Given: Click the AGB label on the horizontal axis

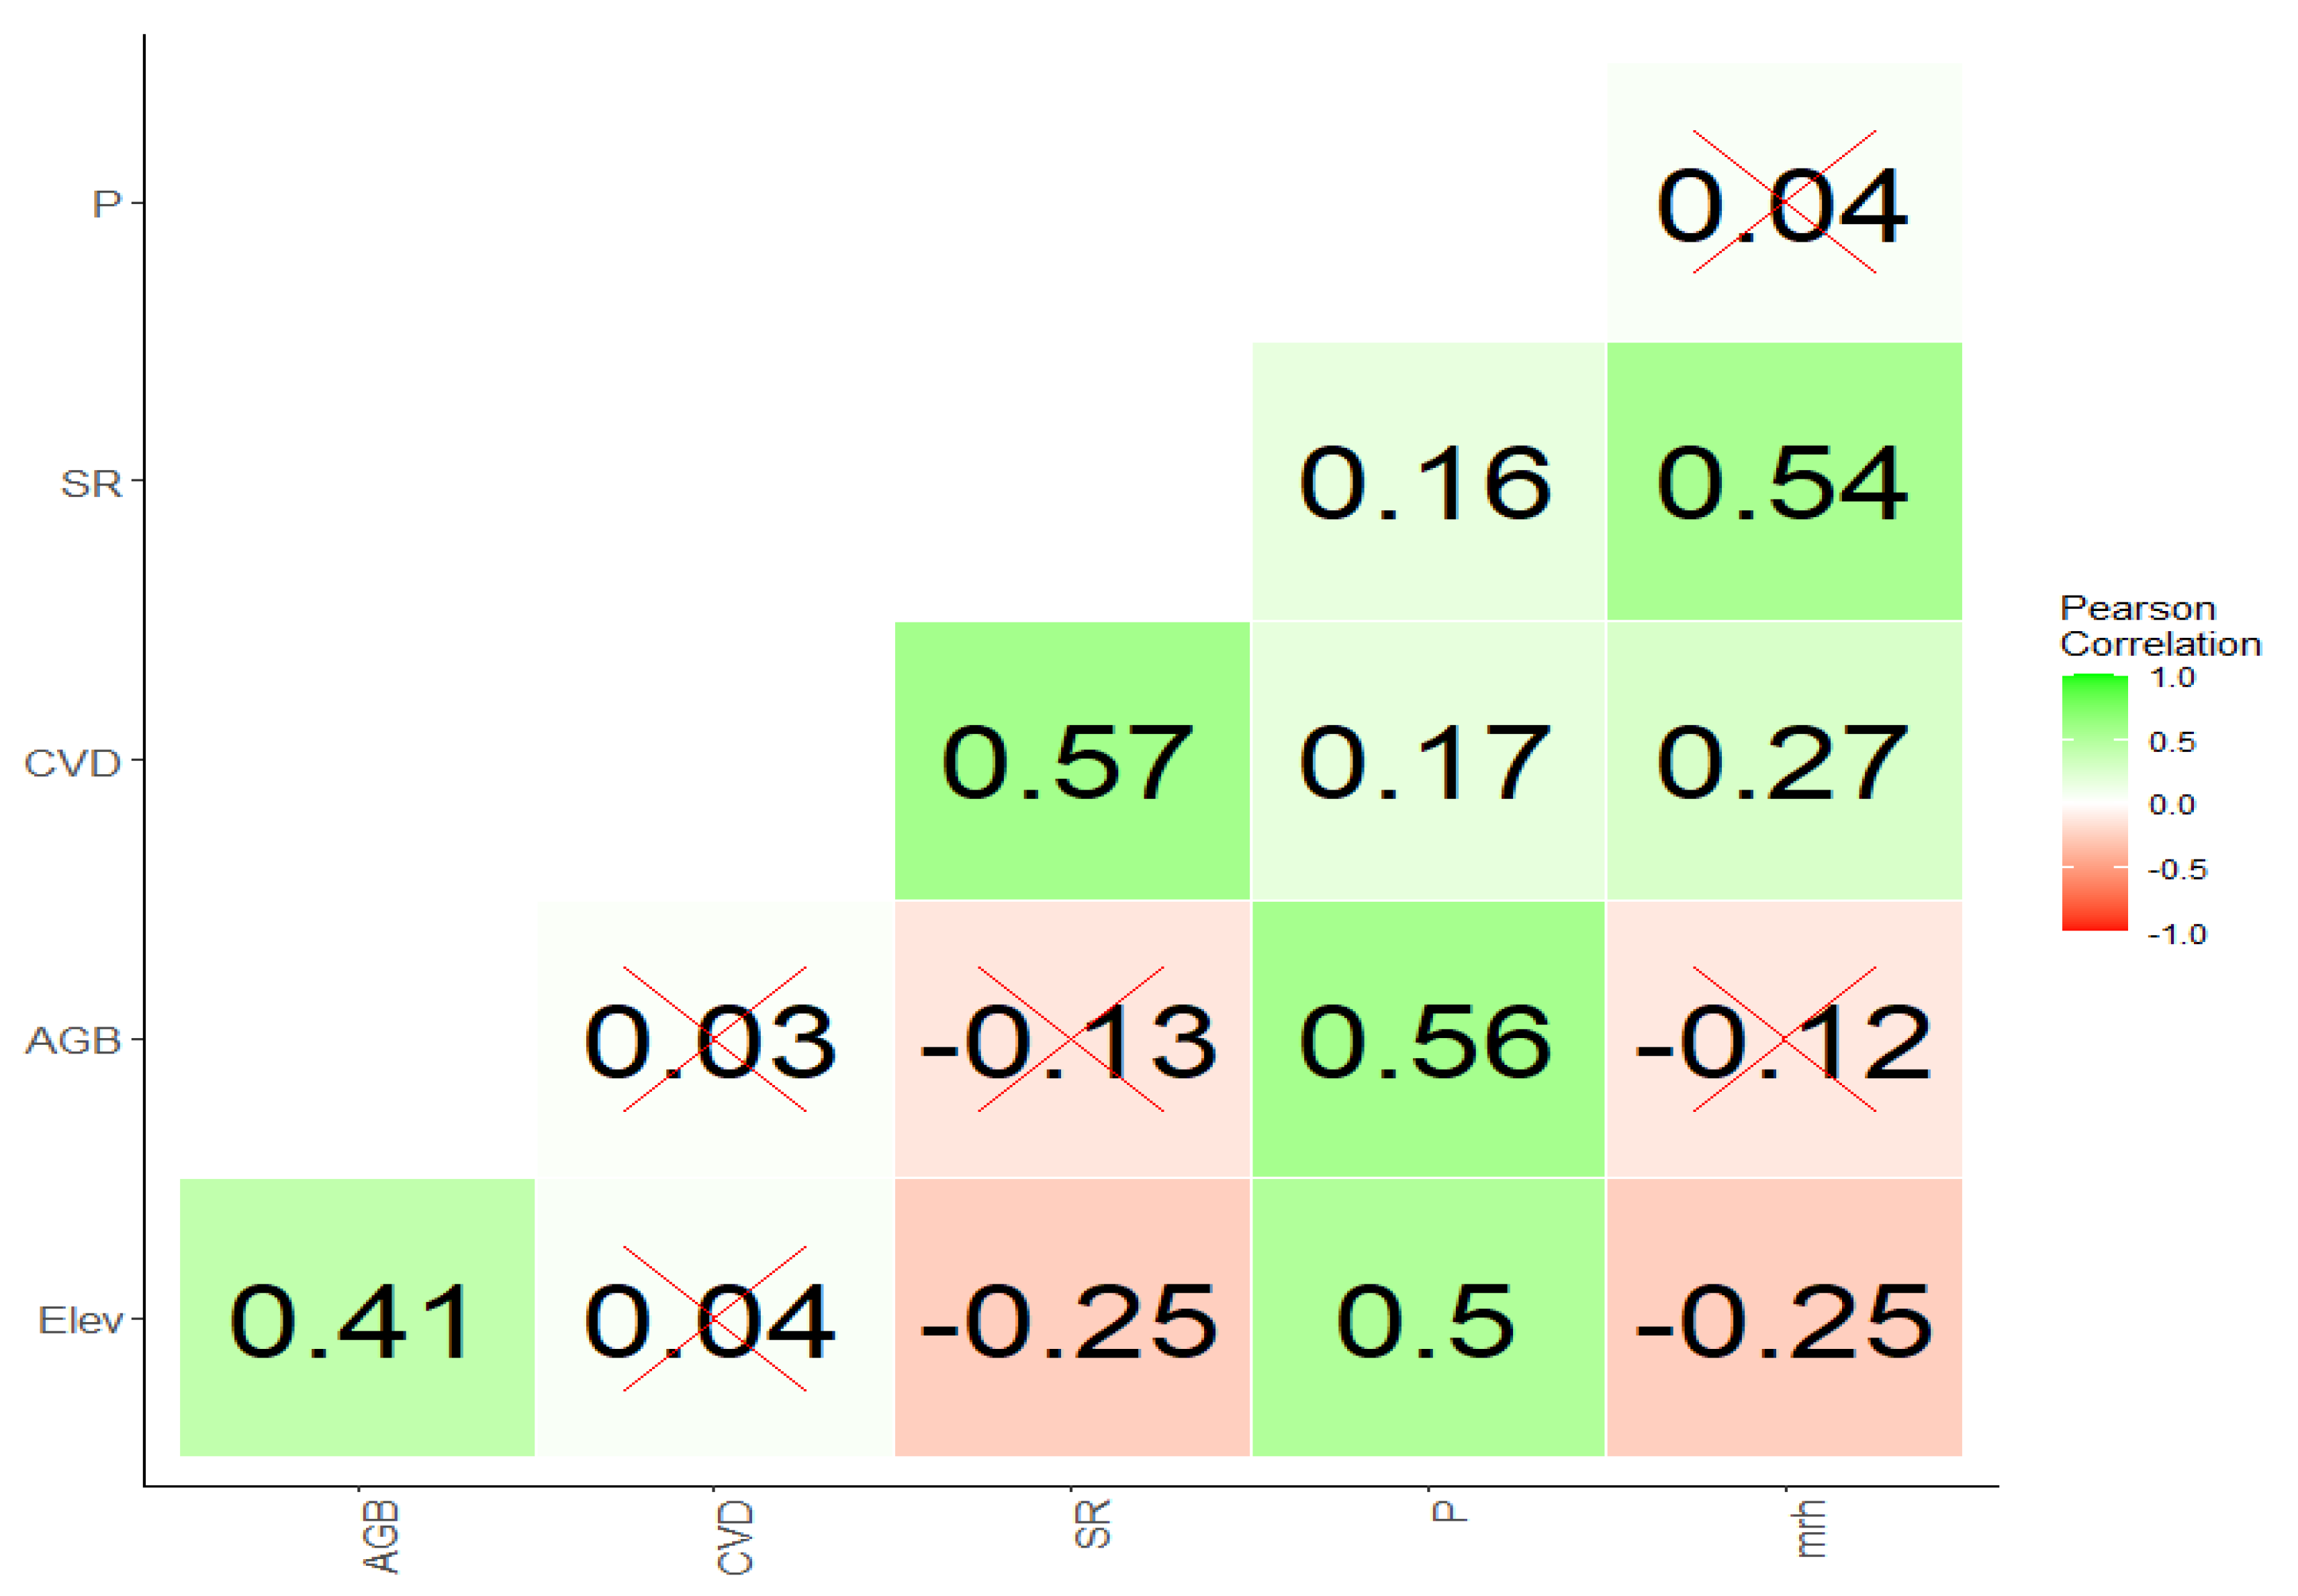Looking at the screenshot, I should click(381, 1537).
